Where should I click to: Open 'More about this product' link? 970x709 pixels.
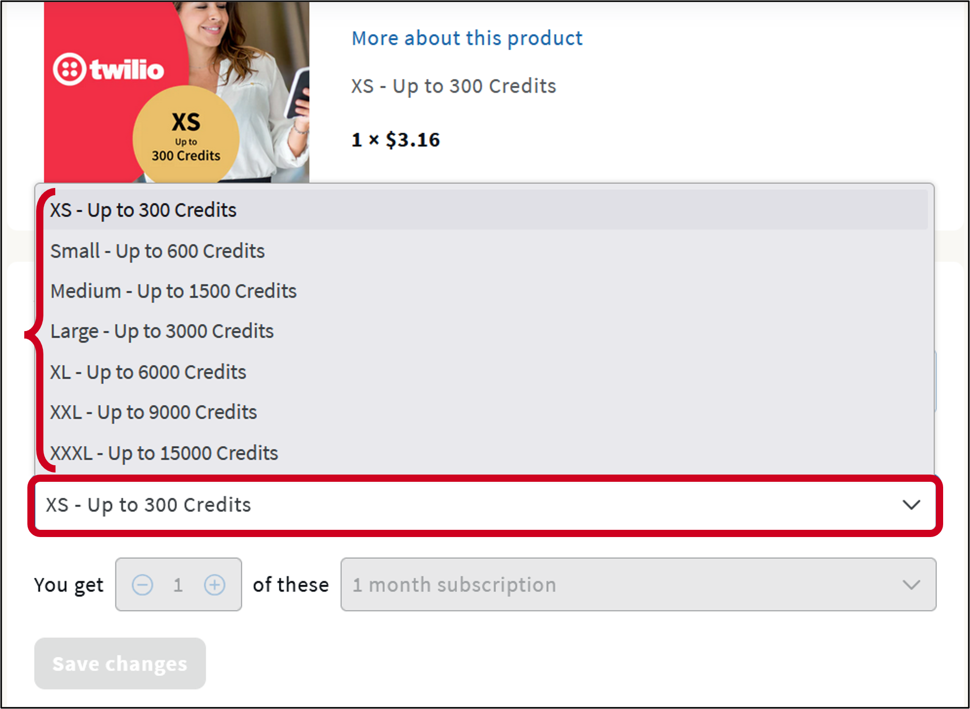click(x=466, y=38)
